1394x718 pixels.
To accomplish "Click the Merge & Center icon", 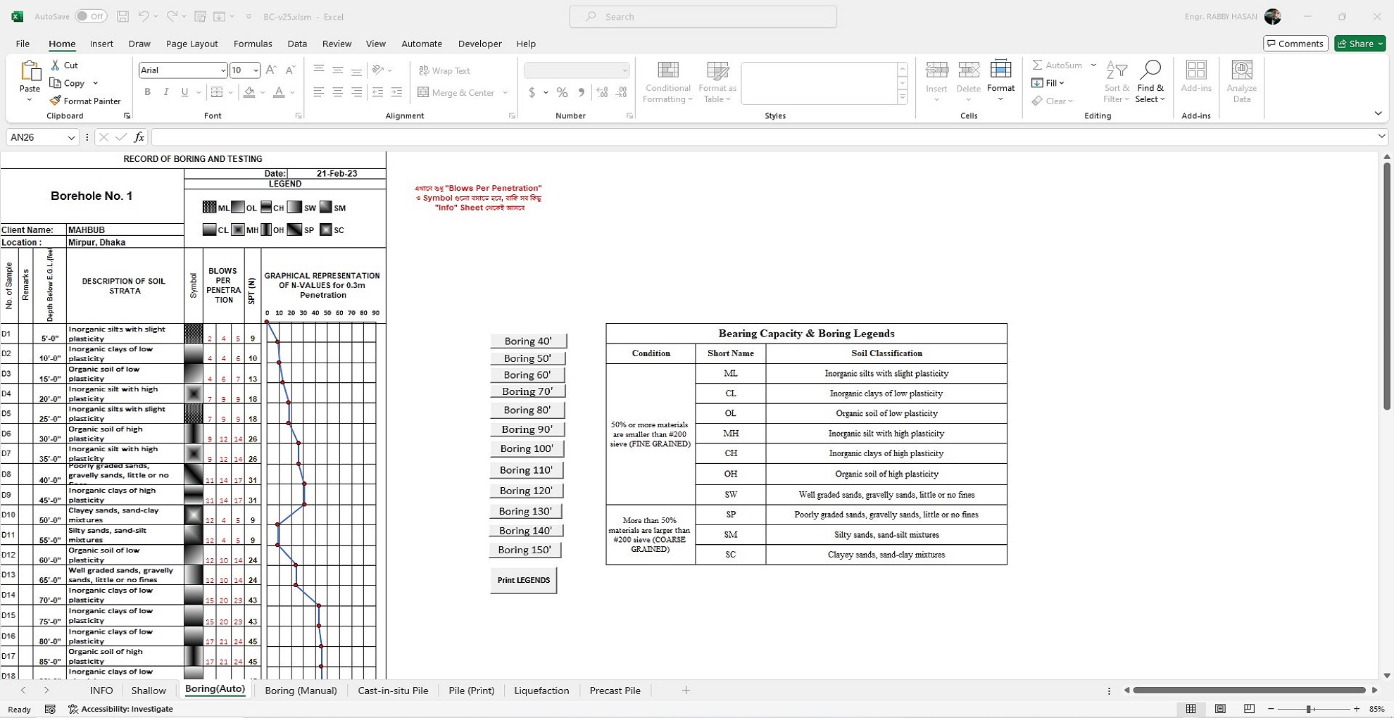I will (x=424, y=92).
